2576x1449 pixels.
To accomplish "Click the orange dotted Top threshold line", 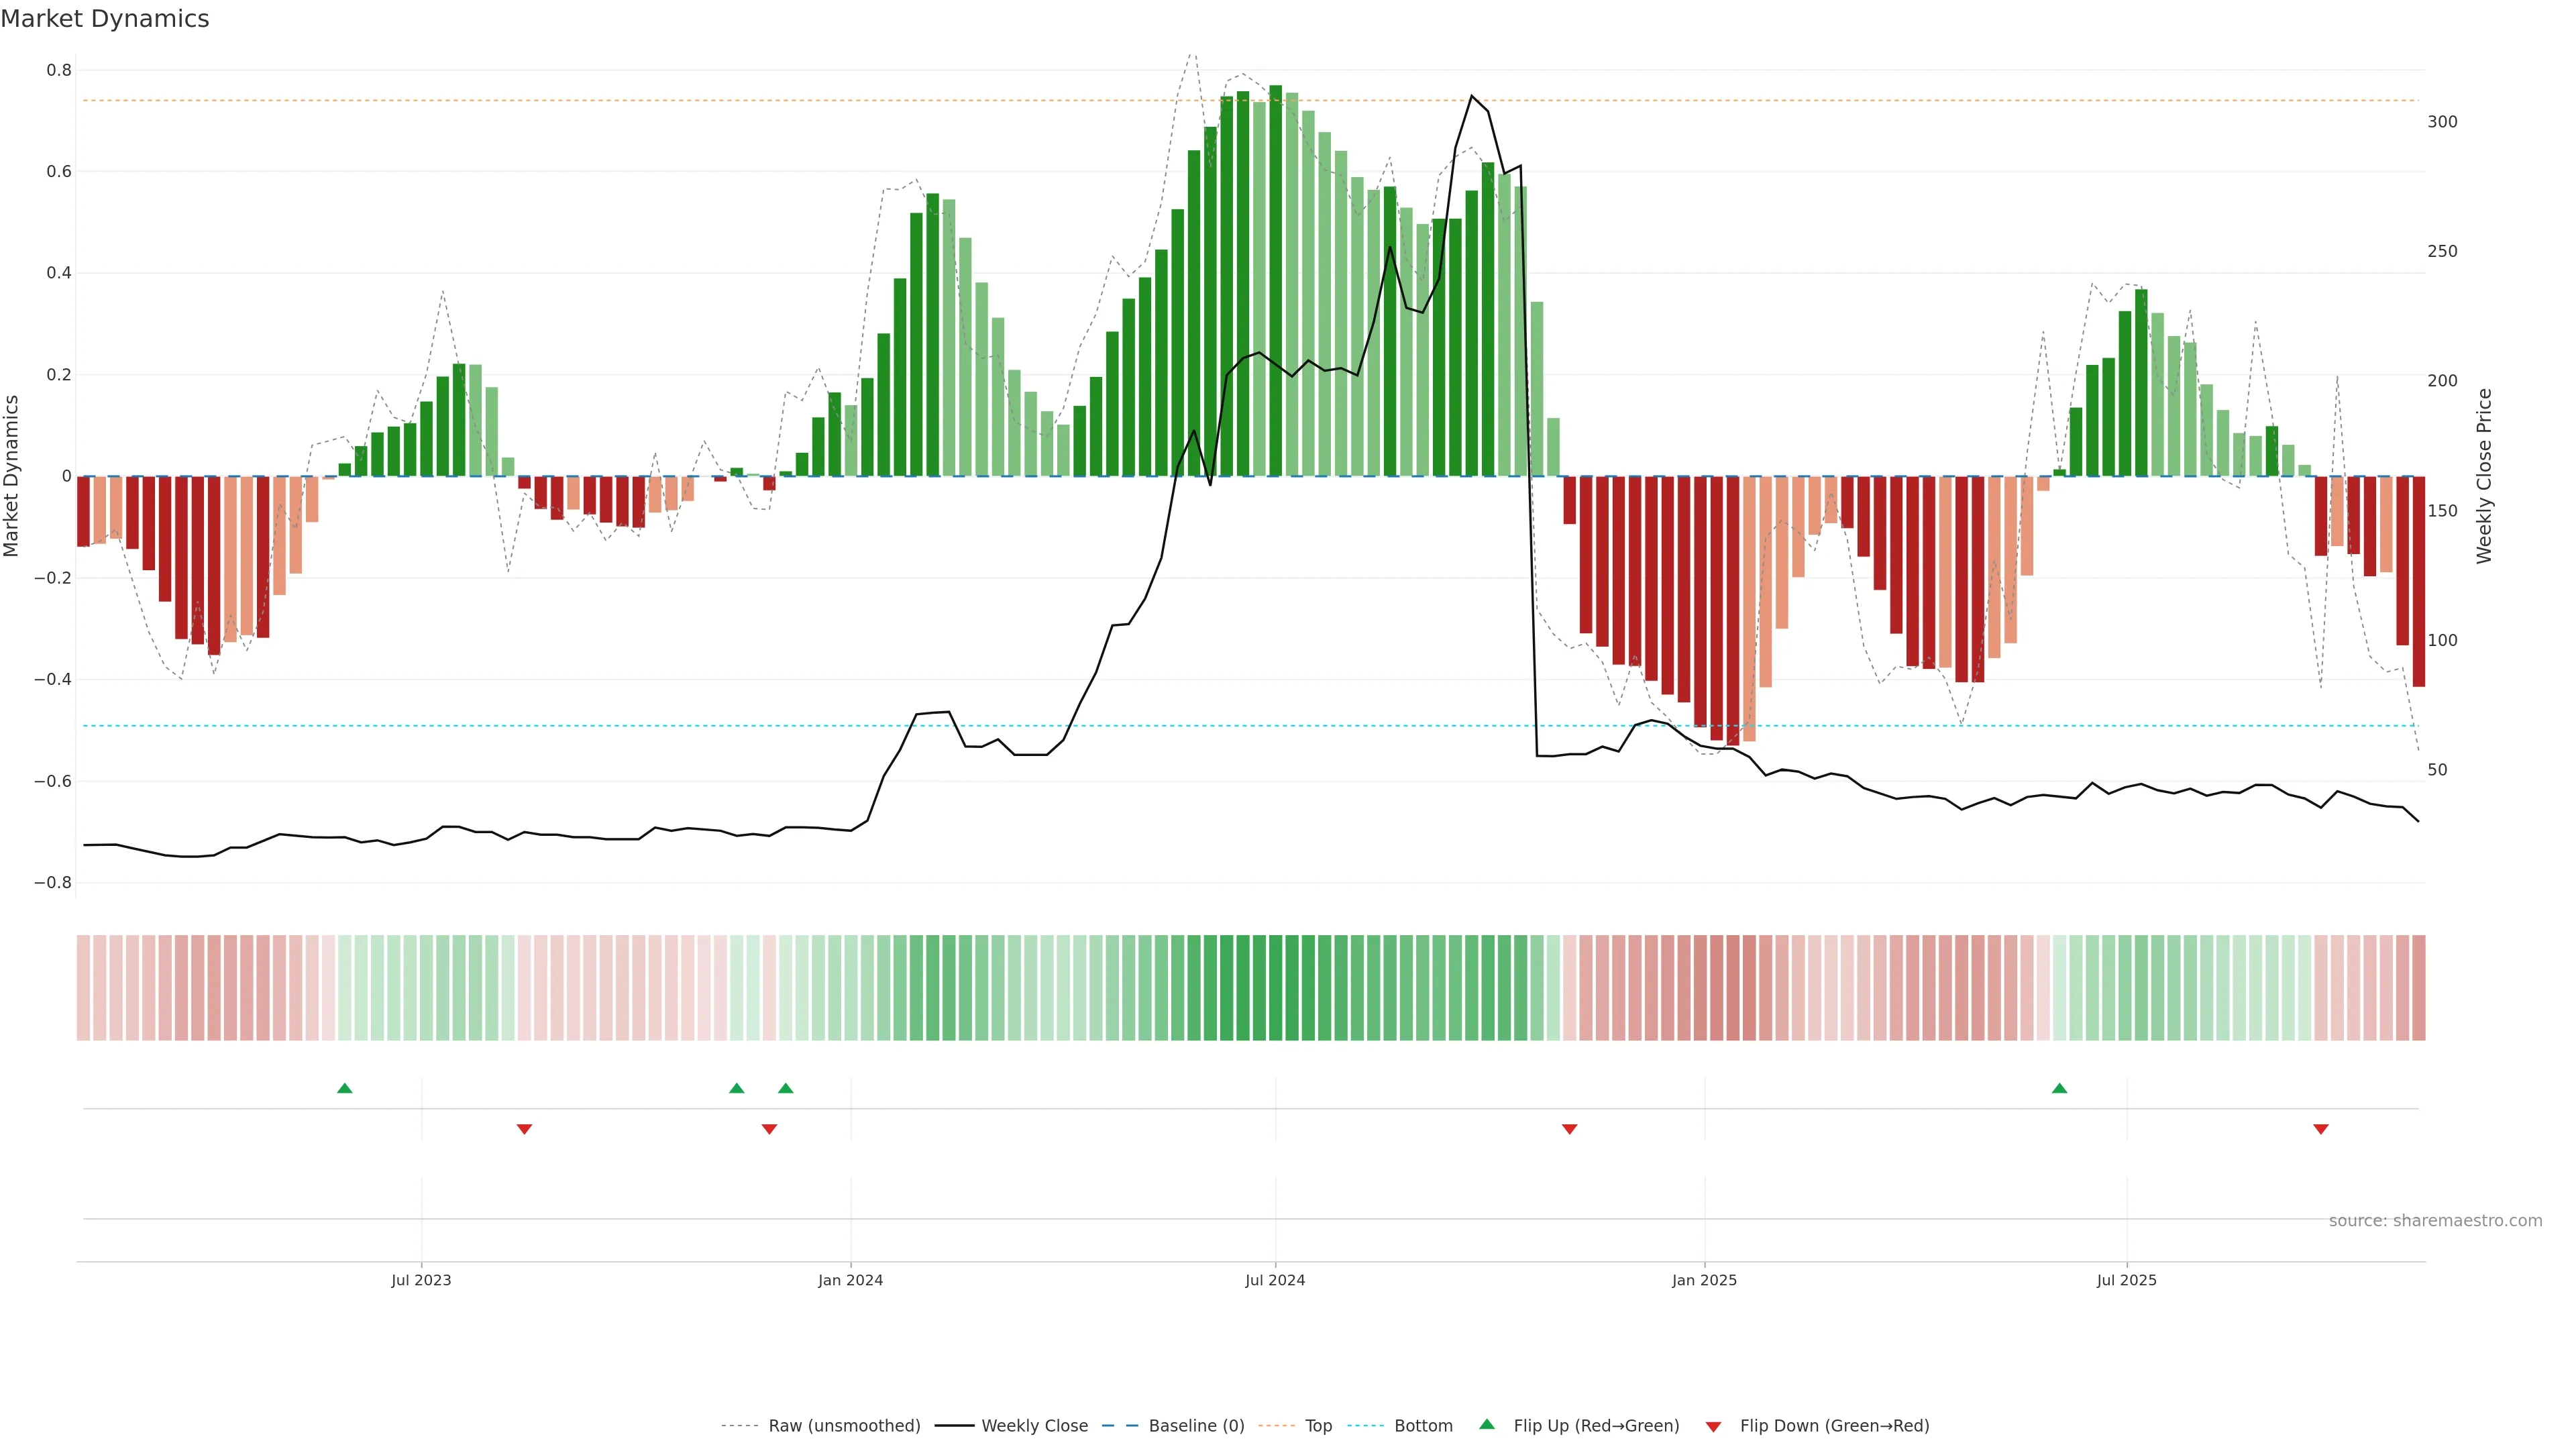I will click(600, 101).
